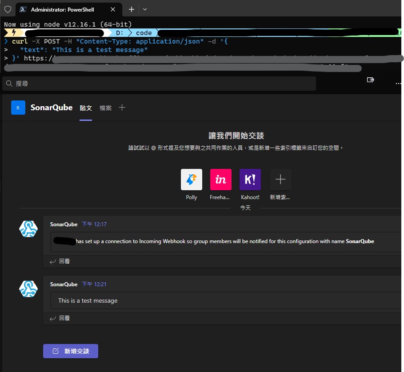Click the Incoming Webhook connection message text
404x372 pixels.
tap(225, 241)
